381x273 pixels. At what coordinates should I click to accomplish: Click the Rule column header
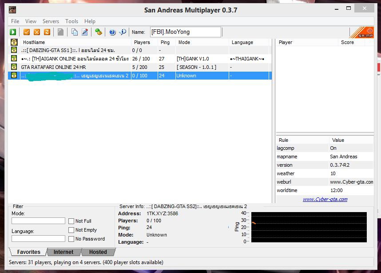point(302,140)
